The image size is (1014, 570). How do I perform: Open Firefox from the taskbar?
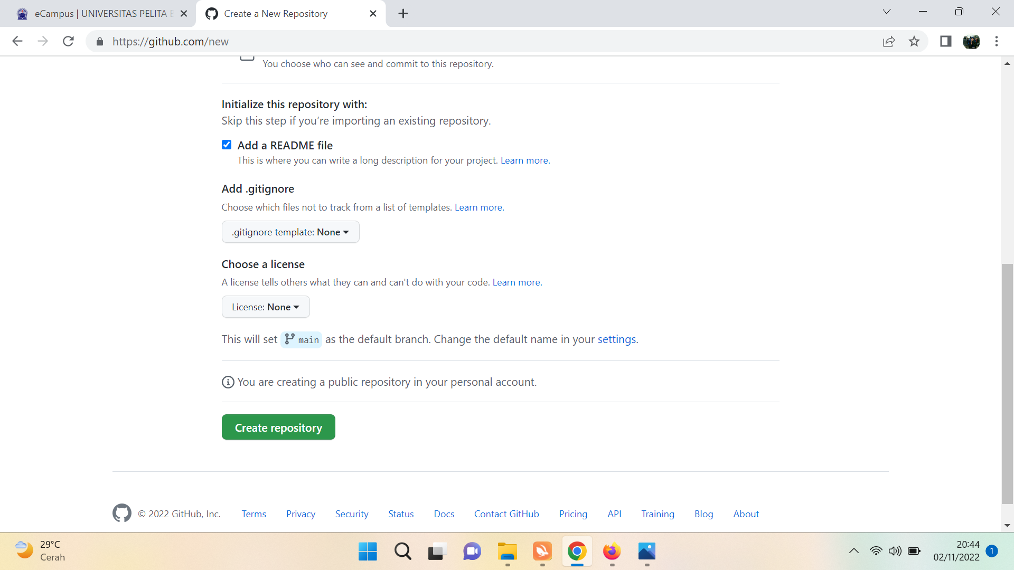point(612,552)
